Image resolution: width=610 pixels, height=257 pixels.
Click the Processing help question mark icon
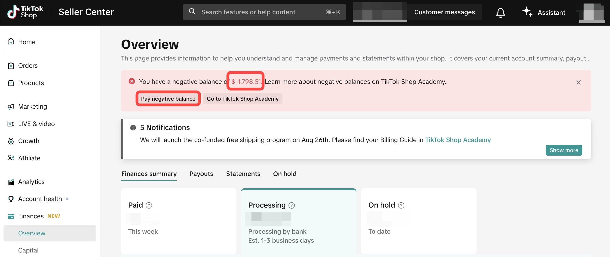(292, 206)
